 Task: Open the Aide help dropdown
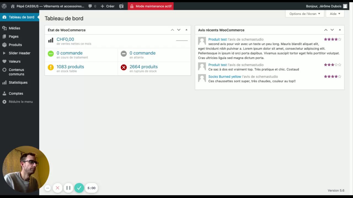[335, 14]
